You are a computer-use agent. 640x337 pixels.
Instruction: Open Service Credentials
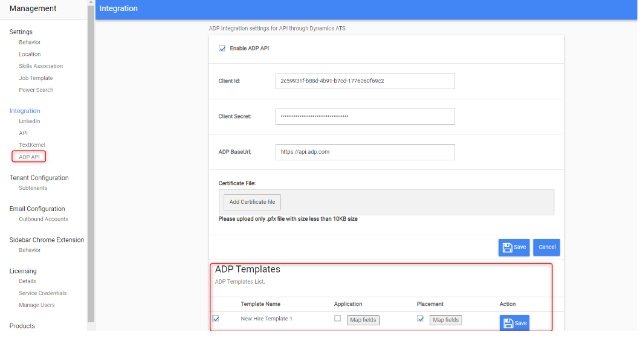pos(43,293)
